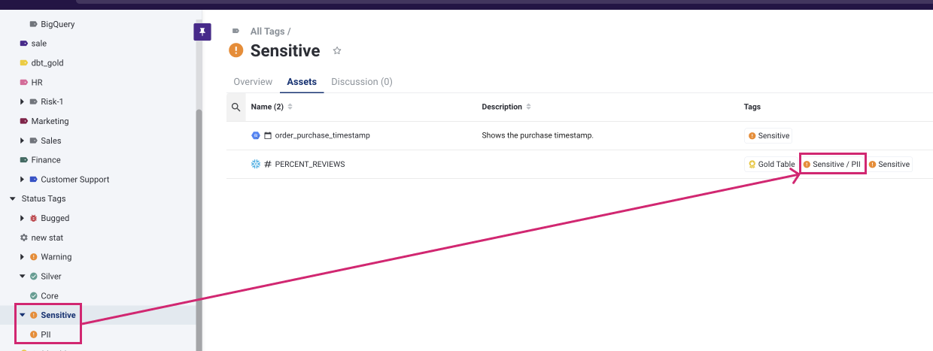Click the gear icon next to new stat

23,238
